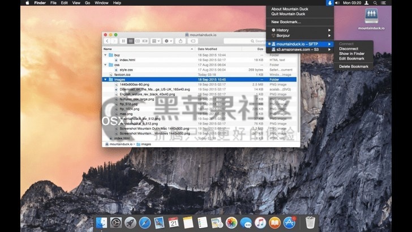Open Spotlight search in menu bar

click(x=375, y=3)
